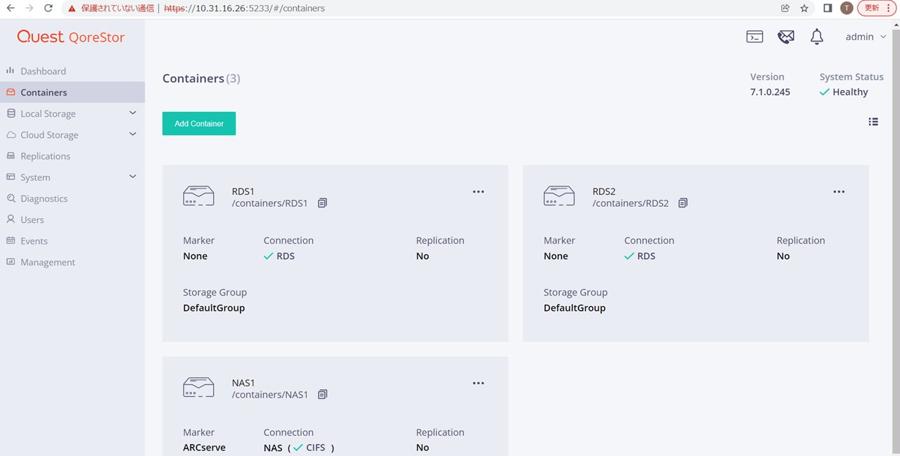Screen dimensions: 900x456
Task: Copy the /containers/RDS2 path
Action: tap(683, 203)
